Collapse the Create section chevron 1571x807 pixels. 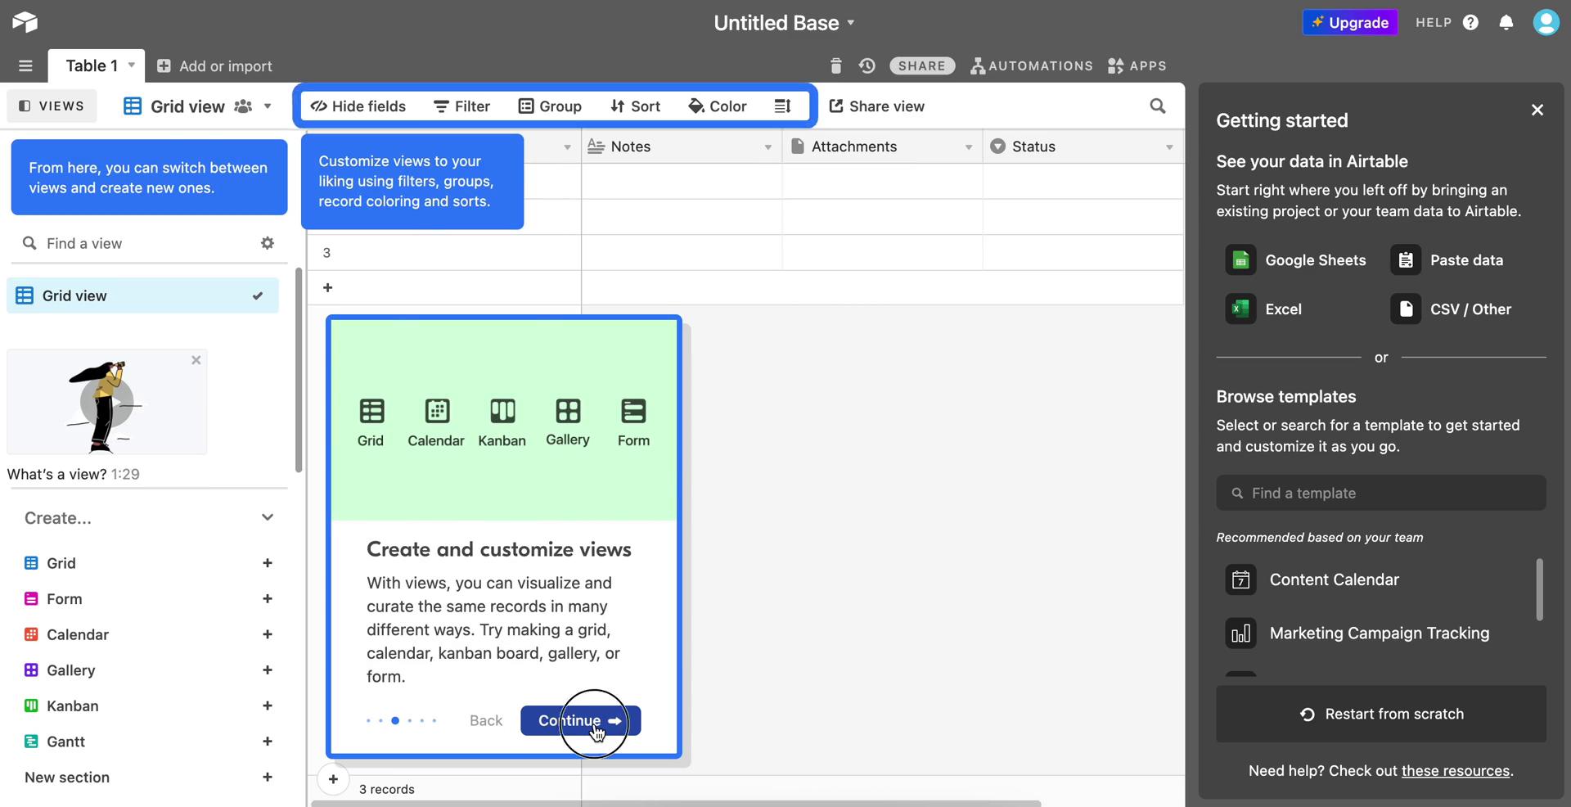[x=268, y=517]
